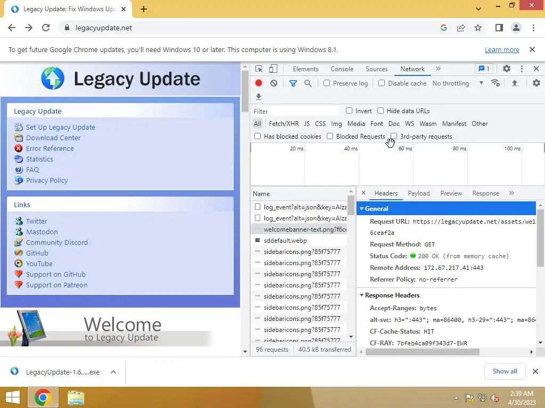This screenshot has height=408, width=545.
Task: Enable the Disable cache checkbox
Action: (382, 83)
